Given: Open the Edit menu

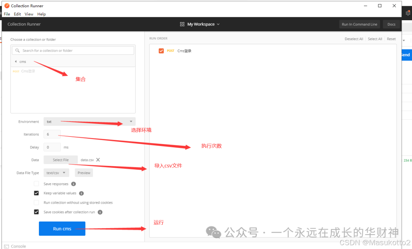Looking at the screenshot, I should tap(17, 14).
